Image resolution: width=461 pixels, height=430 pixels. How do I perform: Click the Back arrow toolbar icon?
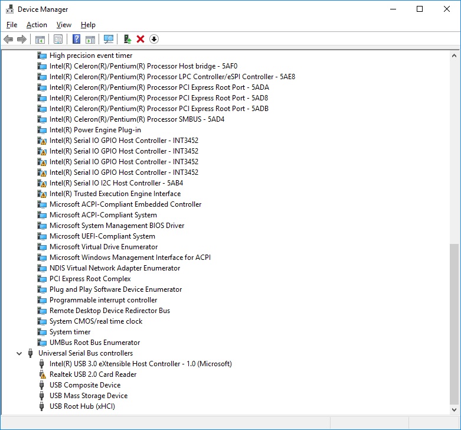click(x=8, y=39)
